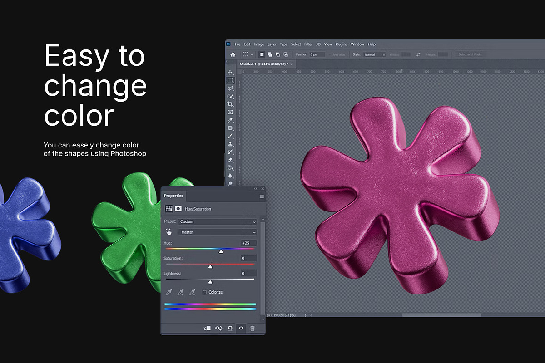This screenshot has height=363, width=545.
Task: Select the Polygonal Lasso tool
Action: coord(230,88)
